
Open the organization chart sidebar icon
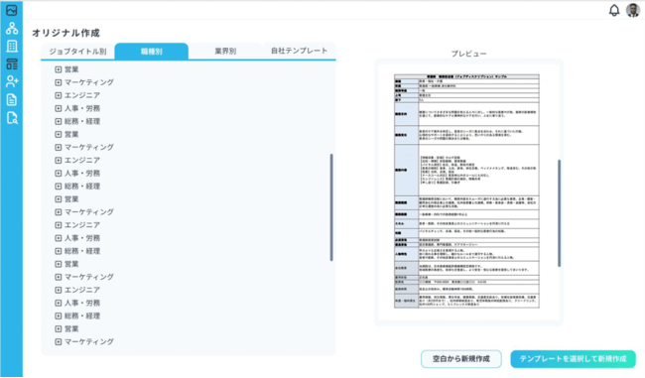[x=12, y=29]
